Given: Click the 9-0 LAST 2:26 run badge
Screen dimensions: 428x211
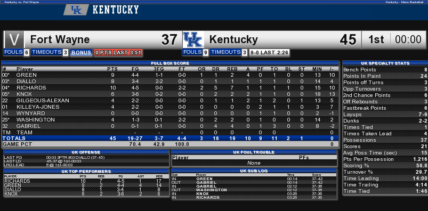Looking at the screenshot, I should click(269, 53).
